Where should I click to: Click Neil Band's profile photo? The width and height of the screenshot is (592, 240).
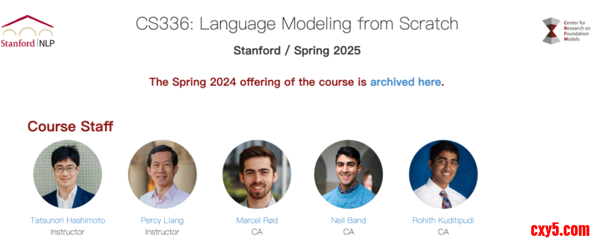[348, 174]
